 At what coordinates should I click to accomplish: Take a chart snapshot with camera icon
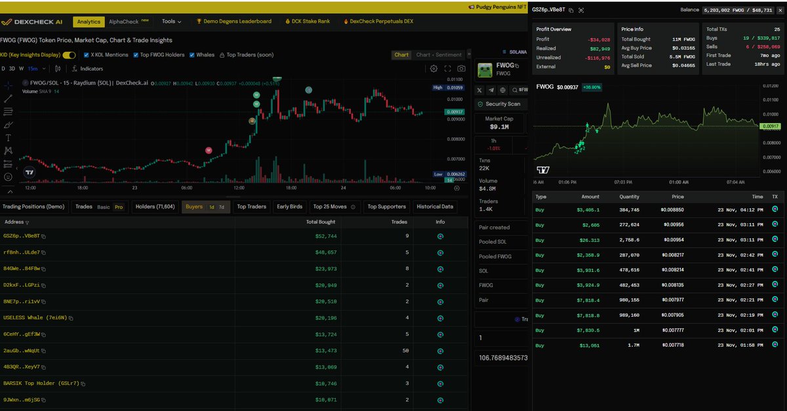[x=462, y=68]
